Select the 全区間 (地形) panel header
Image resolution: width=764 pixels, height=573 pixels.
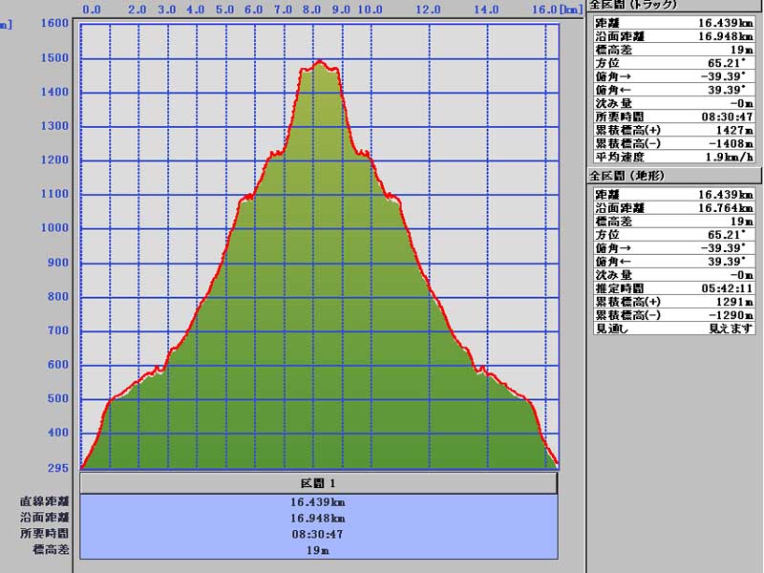(674, 176)
